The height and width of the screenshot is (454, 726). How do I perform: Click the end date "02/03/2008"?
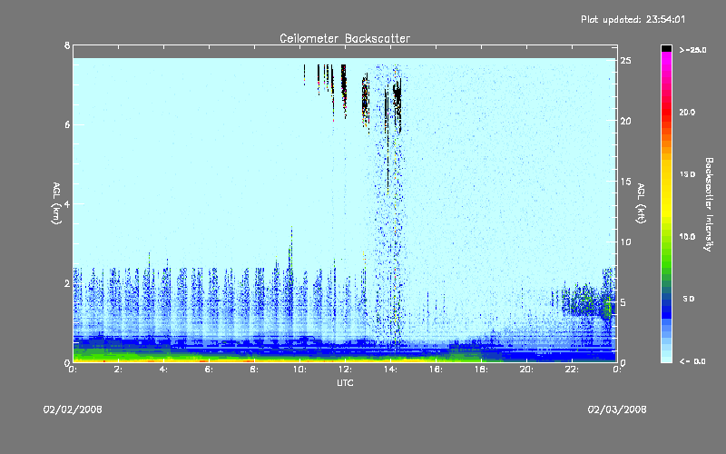point(617,410)
